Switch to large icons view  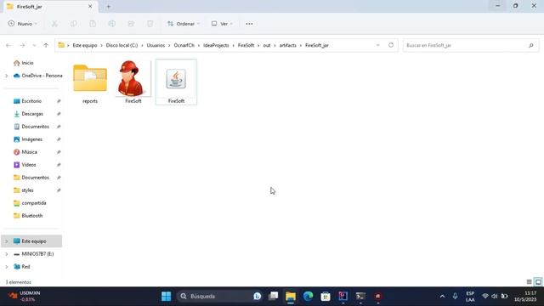[x=538, y=281]
